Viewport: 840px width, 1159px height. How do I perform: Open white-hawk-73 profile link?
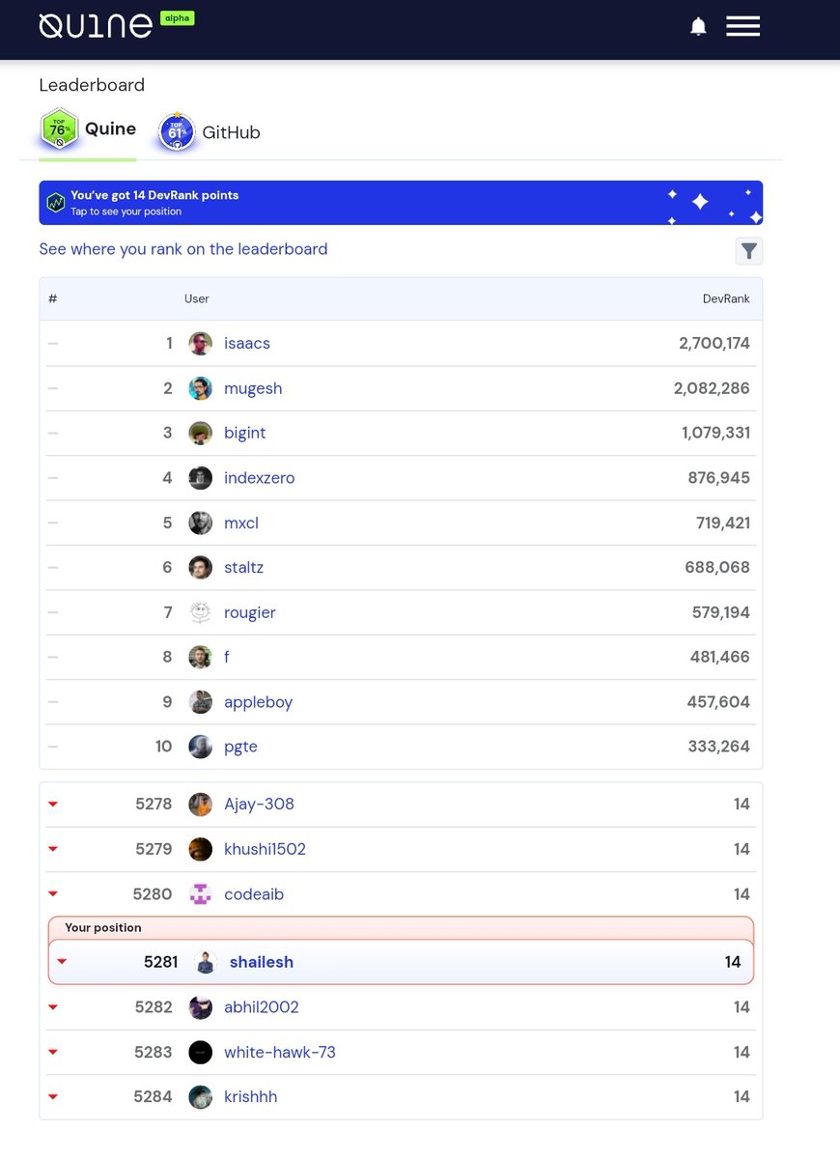click(280, 1053)
